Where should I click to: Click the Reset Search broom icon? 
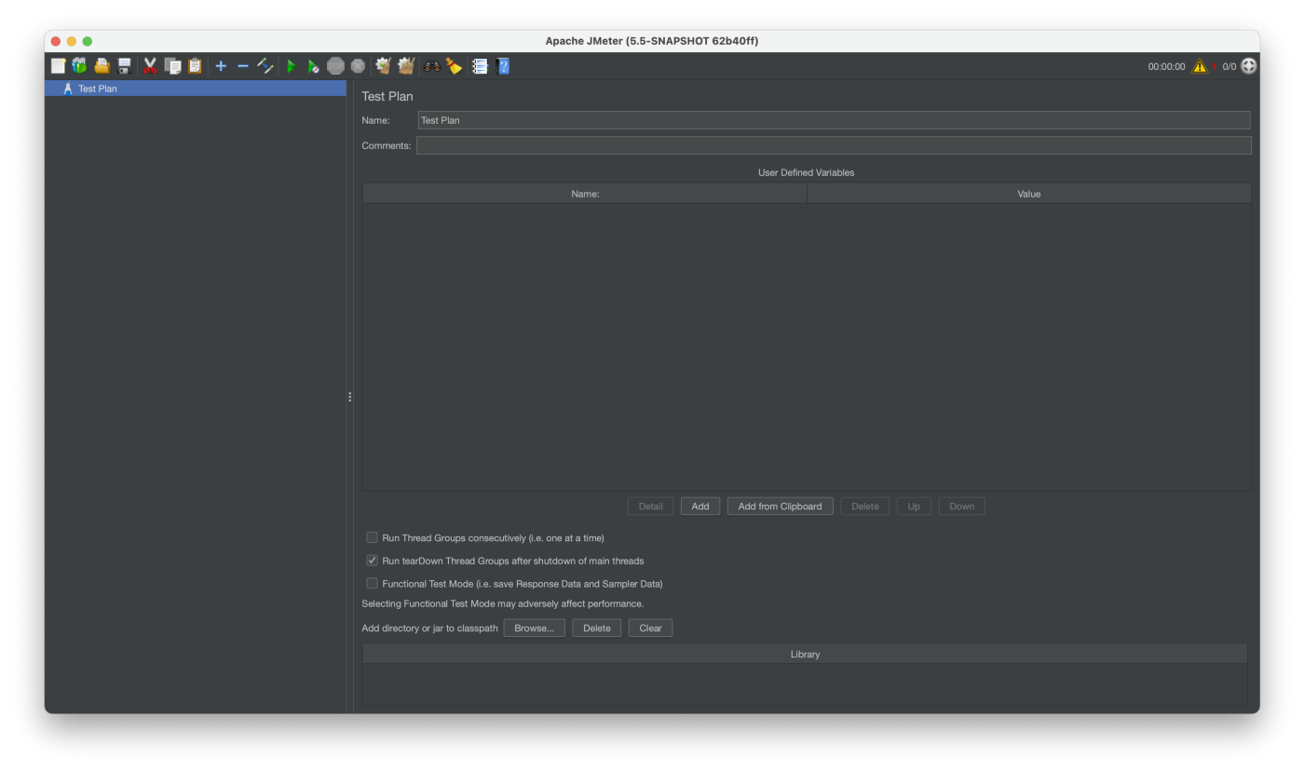click(454, 66)
